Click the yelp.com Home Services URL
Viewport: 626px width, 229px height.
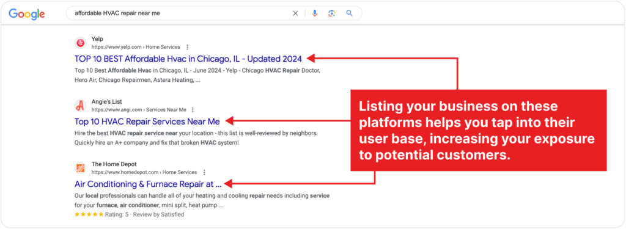tap(136, 47)
